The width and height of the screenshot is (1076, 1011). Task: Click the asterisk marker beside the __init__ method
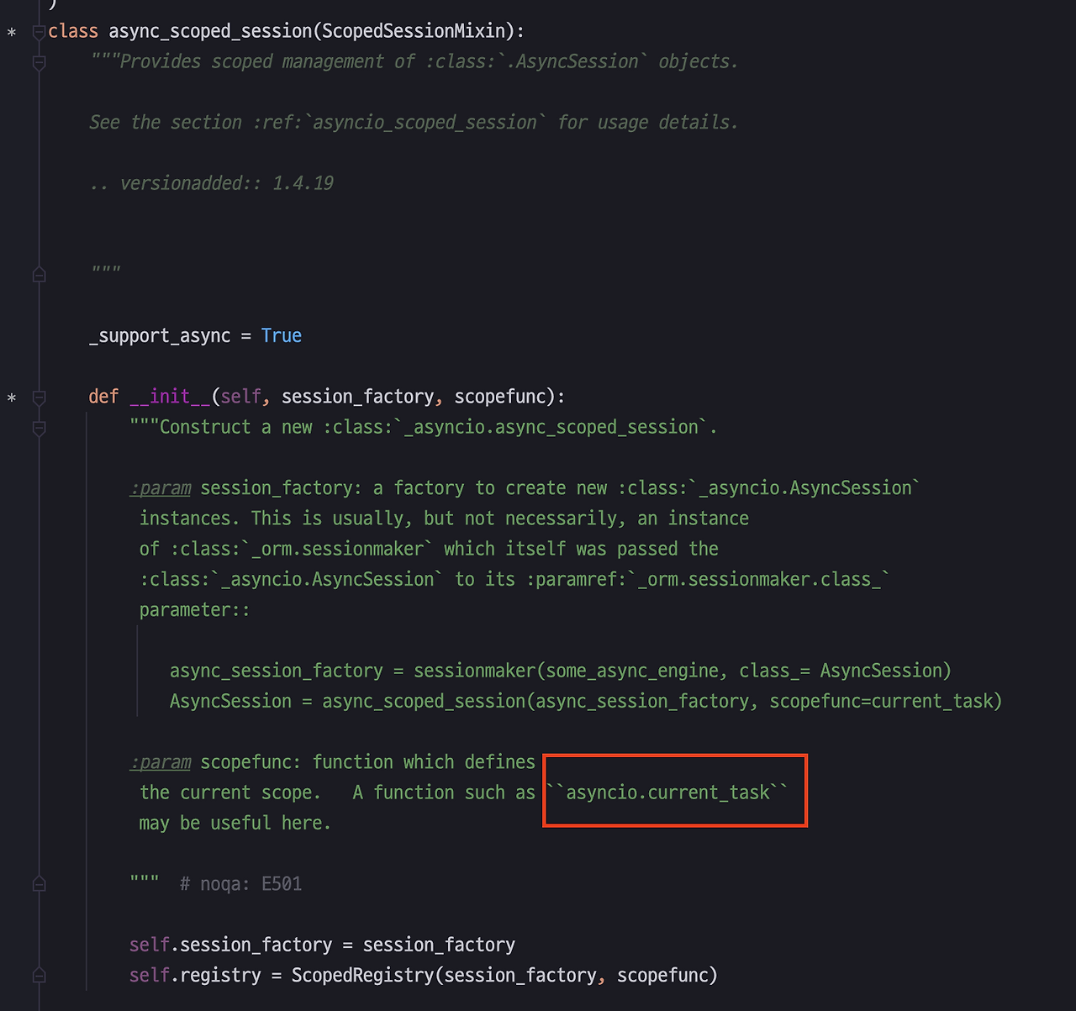point(11,398)
